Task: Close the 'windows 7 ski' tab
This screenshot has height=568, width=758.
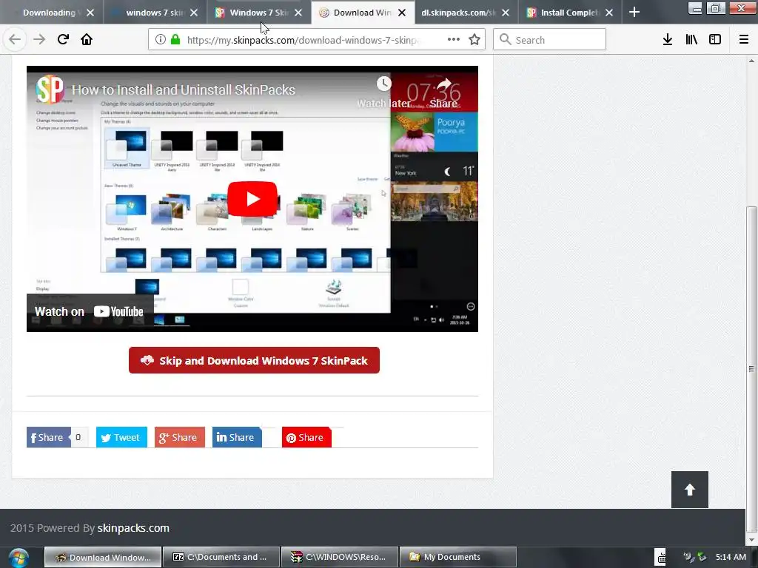Action: [194, 13]
